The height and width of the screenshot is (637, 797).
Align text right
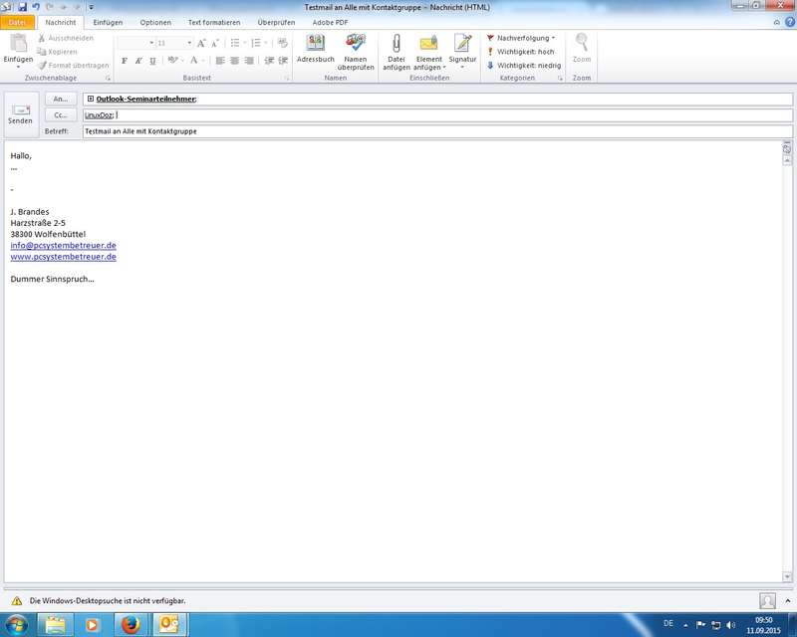(248, 61)
